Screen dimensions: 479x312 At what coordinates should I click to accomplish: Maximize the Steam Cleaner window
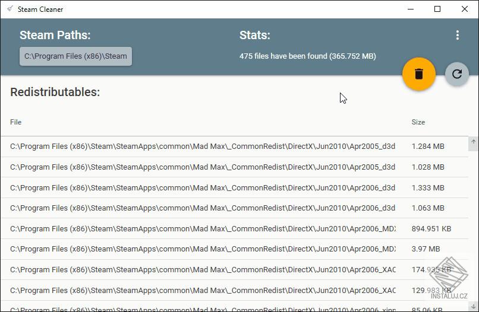pos(437,9)
